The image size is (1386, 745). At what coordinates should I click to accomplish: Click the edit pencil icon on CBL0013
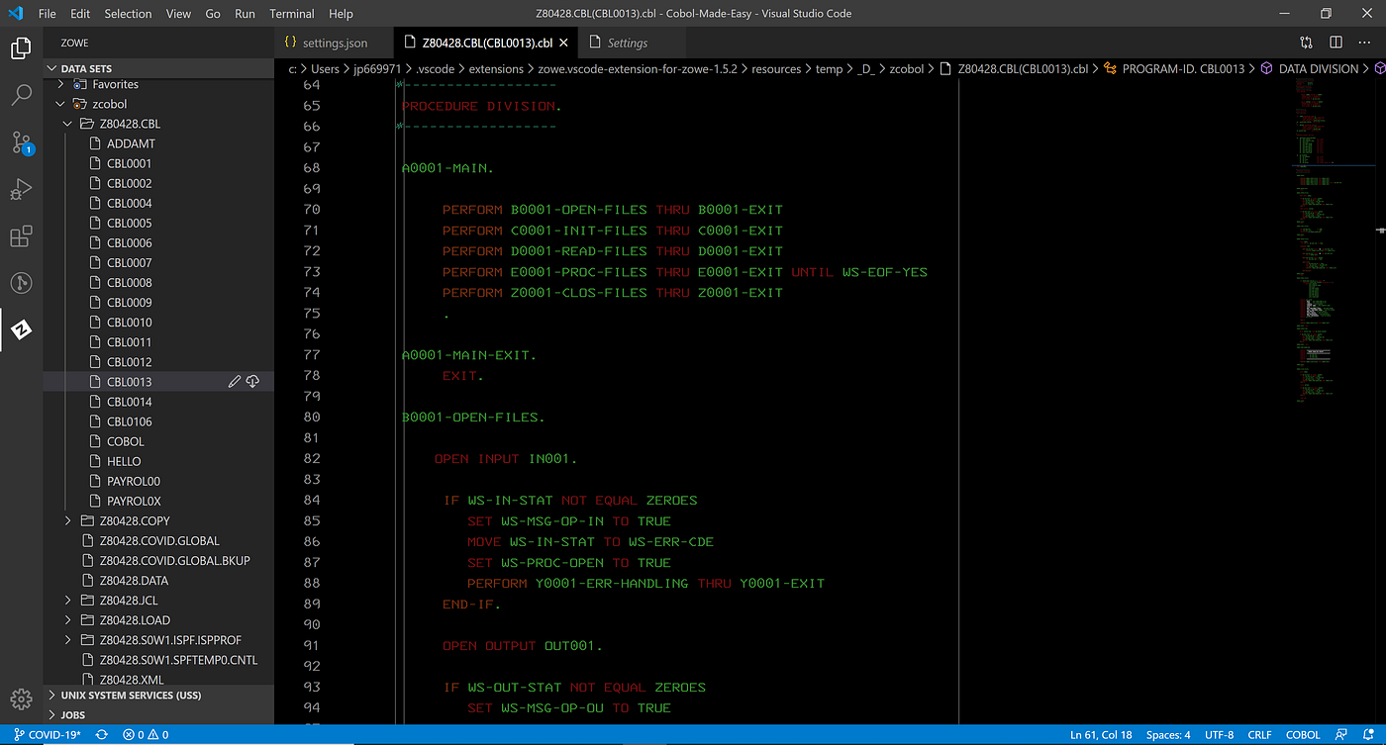click(234, 382)
